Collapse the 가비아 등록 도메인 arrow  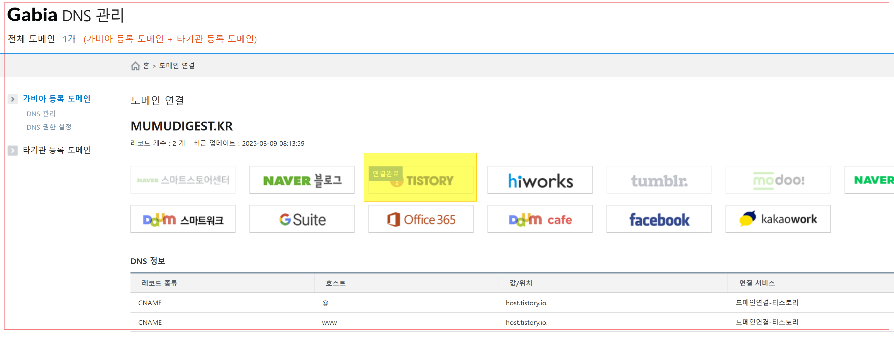click(13, 99)
